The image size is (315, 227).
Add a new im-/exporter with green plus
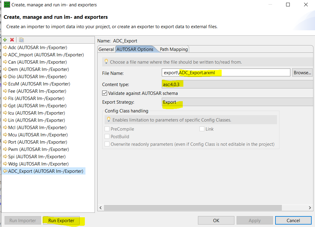(5, 40)
